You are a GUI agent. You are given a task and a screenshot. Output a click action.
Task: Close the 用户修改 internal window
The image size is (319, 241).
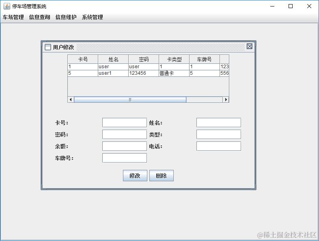[x=250, y=46]
